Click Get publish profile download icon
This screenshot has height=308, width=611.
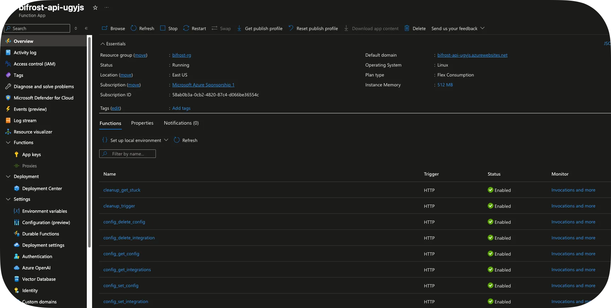click(239, 28)
